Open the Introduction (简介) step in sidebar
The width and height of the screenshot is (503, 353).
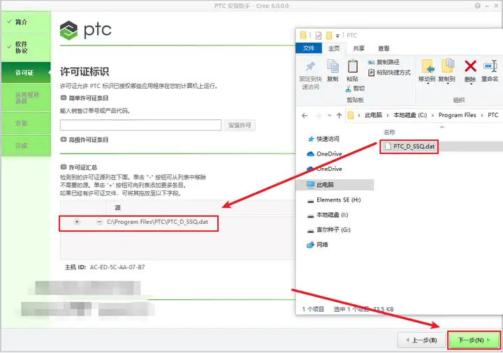click(26, 22)
